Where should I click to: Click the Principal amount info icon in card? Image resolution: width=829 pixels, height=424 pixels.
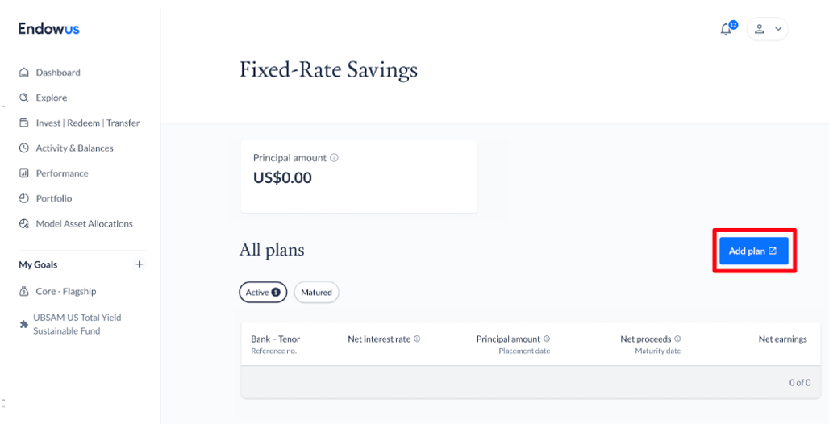[334, 158]
